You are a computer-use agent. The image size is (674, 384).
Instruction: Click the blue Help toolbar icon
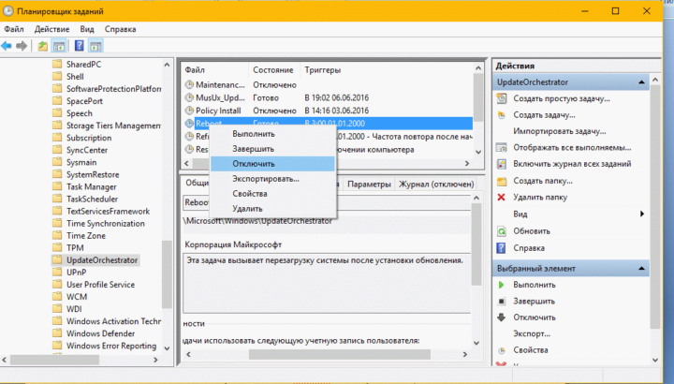[81, 45]
